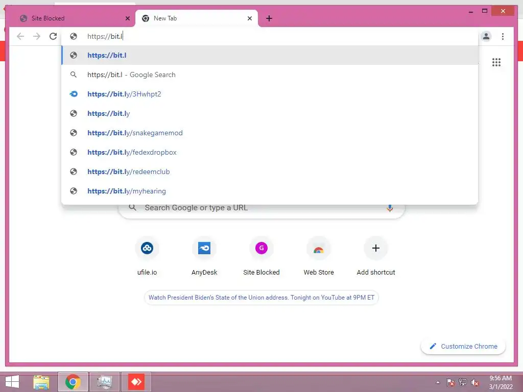Click the network tray icon

coord(463,382)
